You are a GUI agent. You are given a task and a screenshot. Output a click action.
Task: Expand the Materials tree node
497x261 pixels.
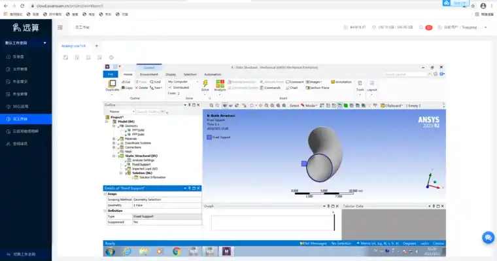(x=114, y=139)
